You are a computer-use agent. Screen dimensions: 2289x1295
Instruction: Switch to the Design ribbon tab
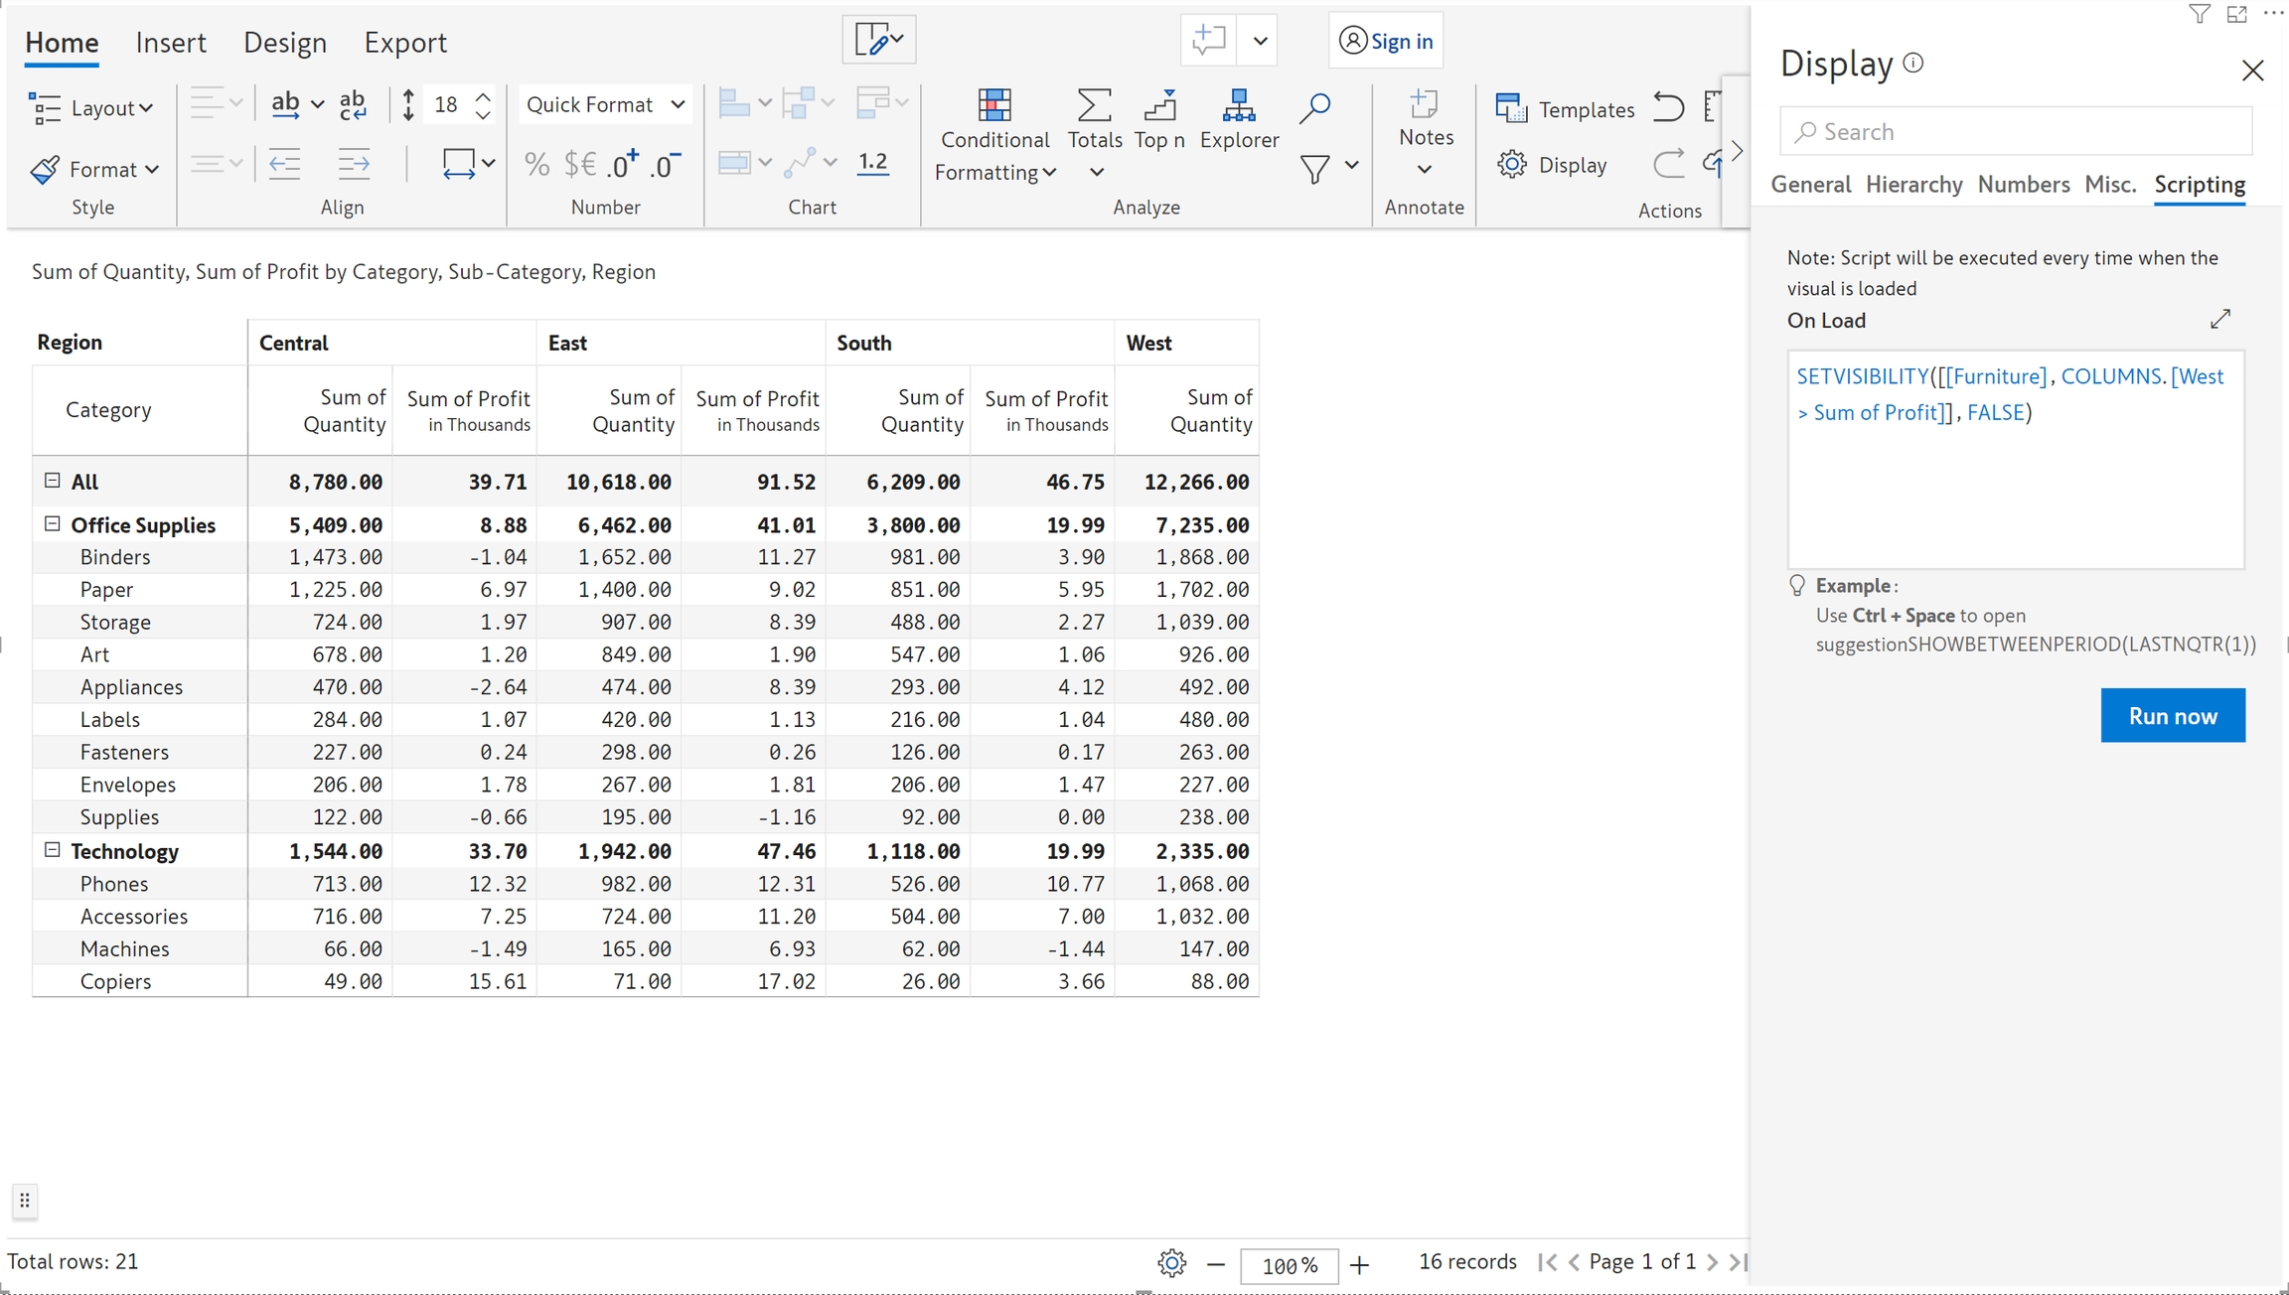click(284, 43)
